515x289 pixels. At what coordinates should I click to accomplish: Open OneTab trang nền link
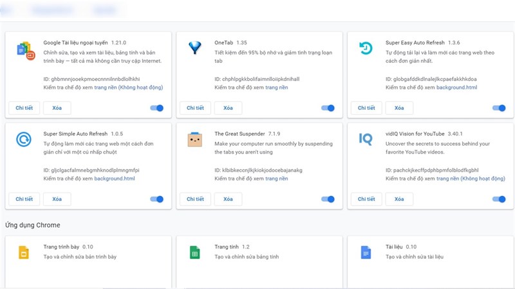point(277,87)
